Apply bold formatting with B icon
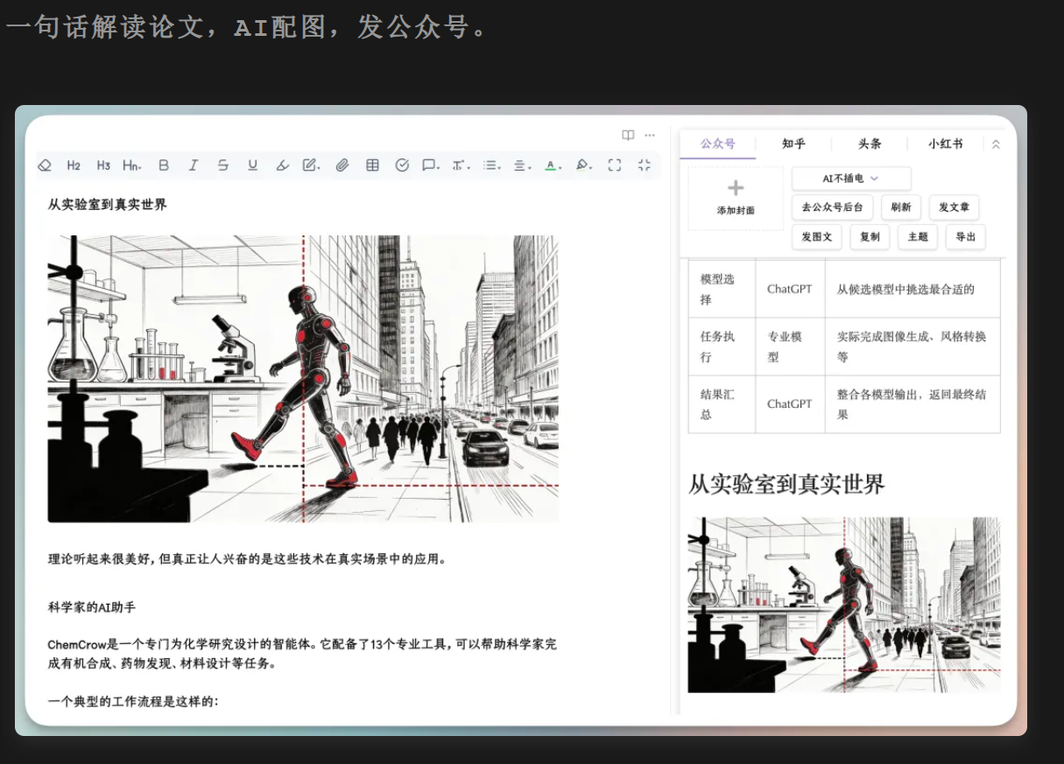Image resolution: width=1064 pixels, height=764 pixels. coord(164,165)
